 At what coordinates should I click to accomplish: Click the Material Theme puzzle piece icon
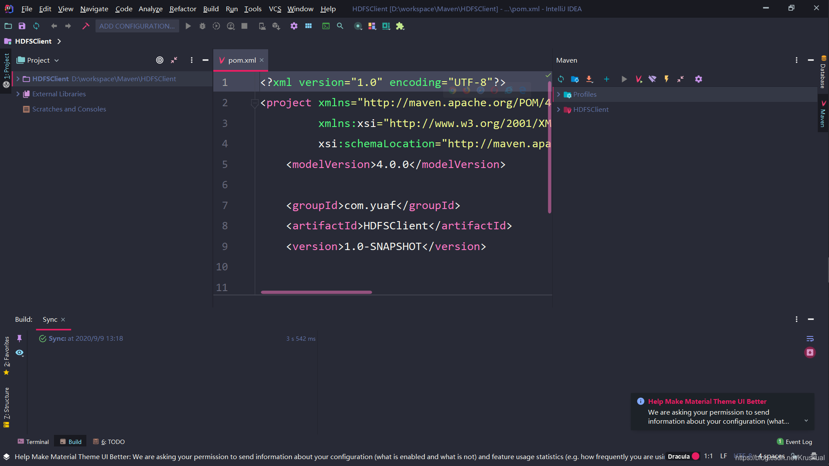click(400, 26)
